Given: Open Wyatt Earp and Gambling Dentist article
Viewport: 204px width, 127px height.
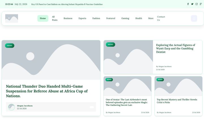Looking at the screenshot, I should 176,49.
